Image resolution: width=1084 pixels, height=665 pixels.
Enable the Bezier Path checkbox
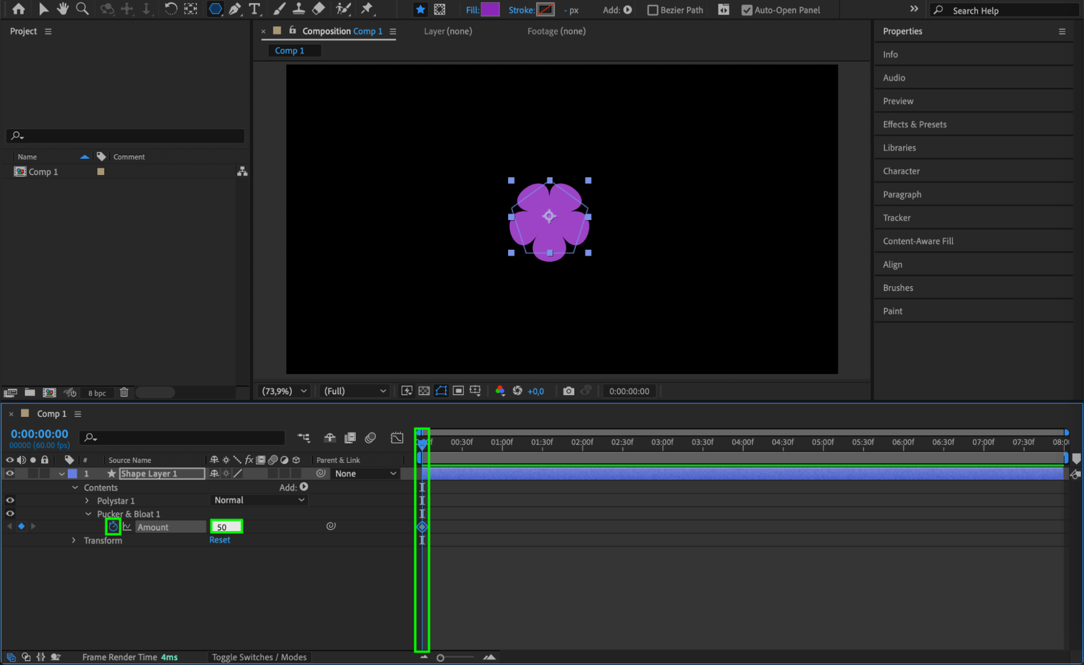653,10
